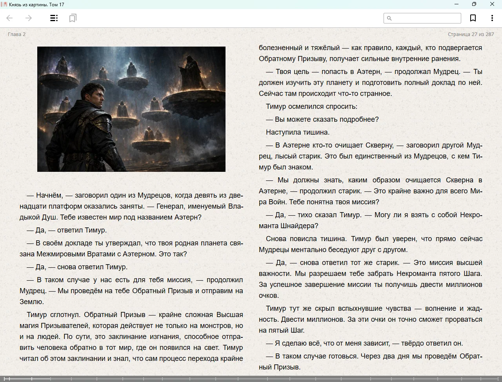The image size is (502, 382).
Task: Click the back navigation arrow
Action: (x=10, y=18)
